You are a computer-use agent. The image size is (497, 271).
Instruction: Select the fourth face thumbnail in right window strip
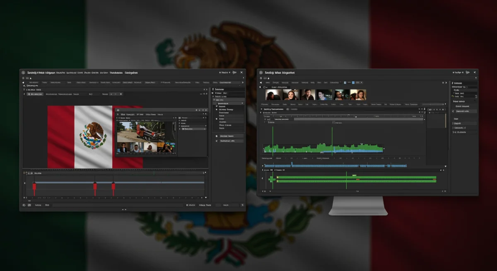pos(324,95)
